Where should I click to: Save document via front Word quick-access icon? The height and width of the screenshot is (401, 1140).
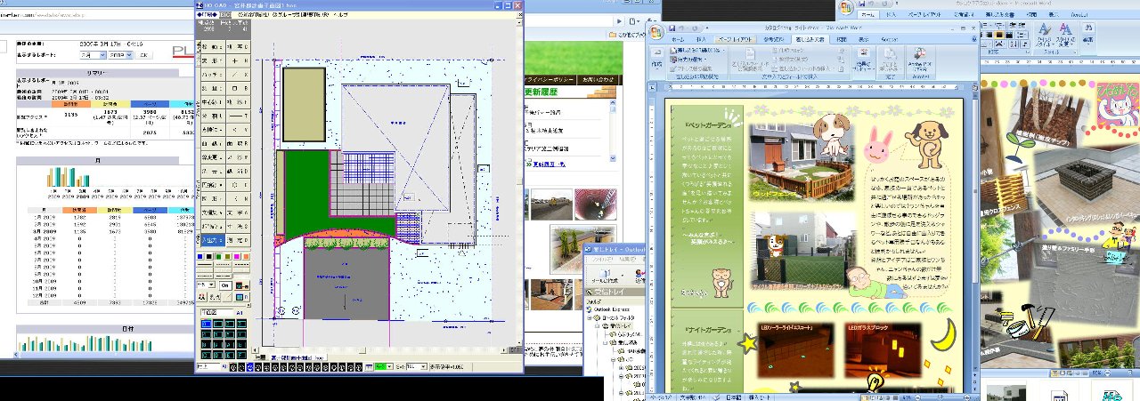[672, 28]
